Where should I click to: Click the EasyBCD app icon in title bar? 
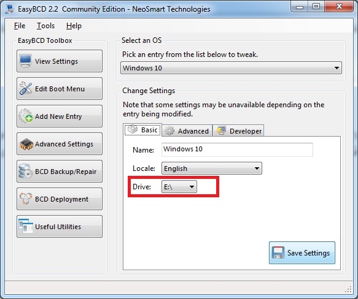point(10,9)
